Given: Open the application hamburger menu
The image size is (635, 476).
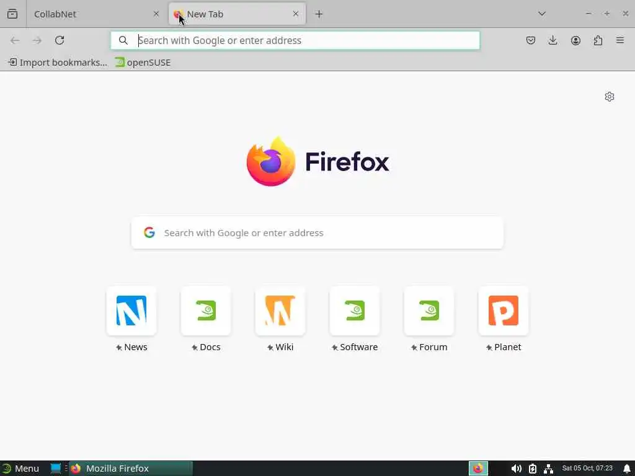Looking at the screenshot, I should [620, 40].
